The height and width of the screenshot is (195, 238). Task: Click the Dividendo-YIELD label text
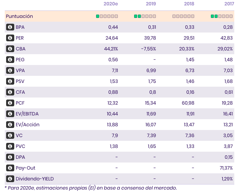click(35, 179)
